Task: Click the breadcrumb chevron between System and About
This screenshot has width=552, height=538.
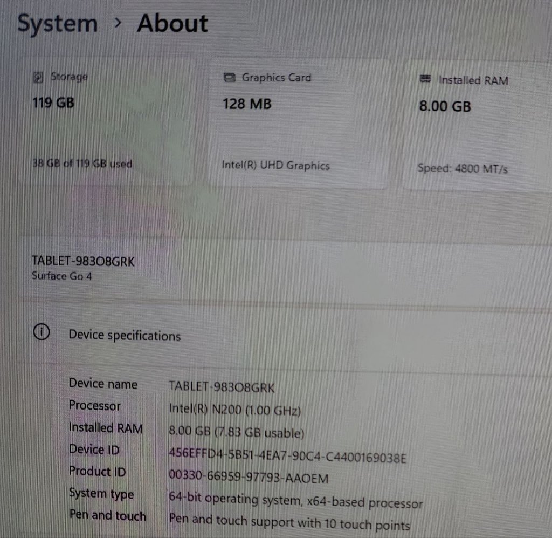Action: [x=118, y=23]
